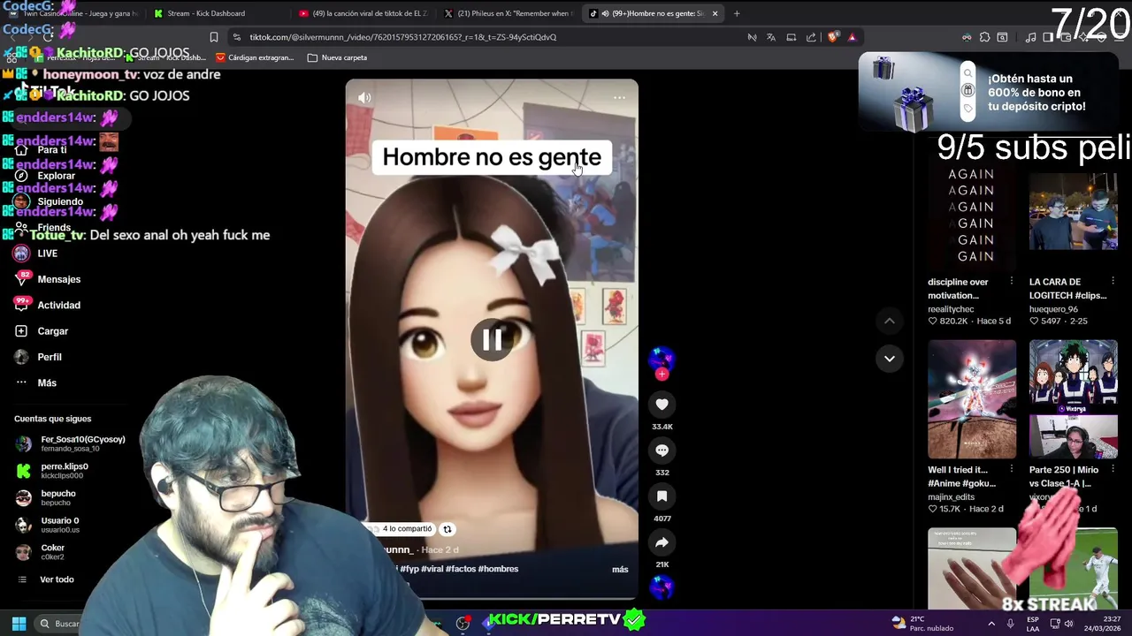Open the comments showing 332
Image resolution: width=1132 pixels, height=636 pixels.
tap(662, 450)
